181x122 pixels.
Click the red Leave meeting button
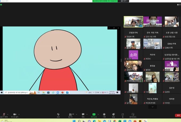pyautogui.click(x=178, y=115)
